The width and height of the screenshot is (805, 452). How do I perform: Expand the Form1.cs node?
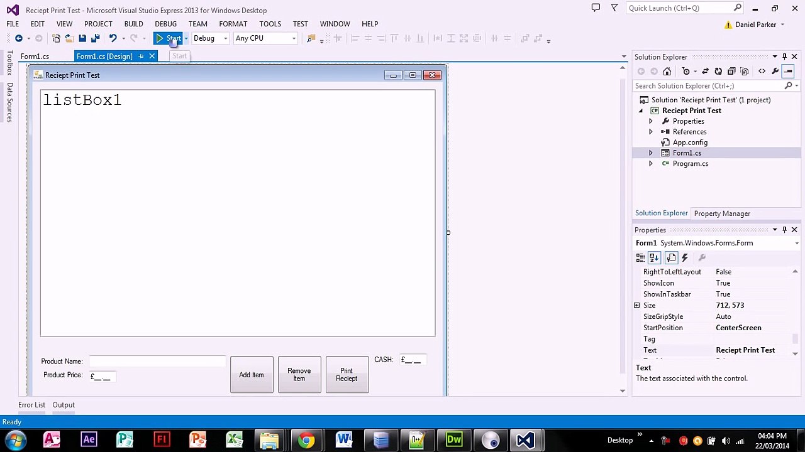pyautogui.click(x=651, y=153)
